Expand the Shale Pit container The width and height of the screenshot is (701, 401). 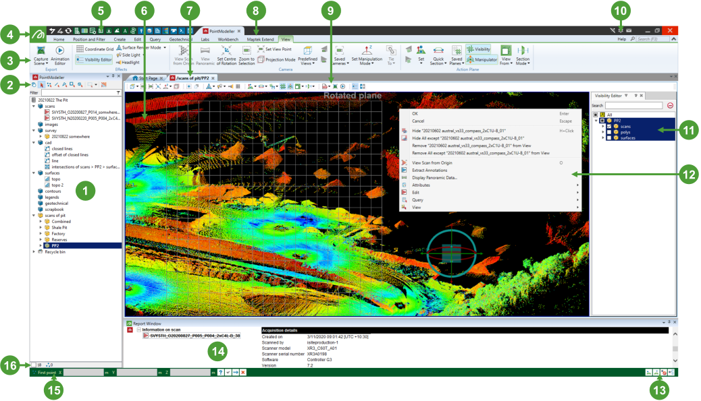click(x=41, y=227)
